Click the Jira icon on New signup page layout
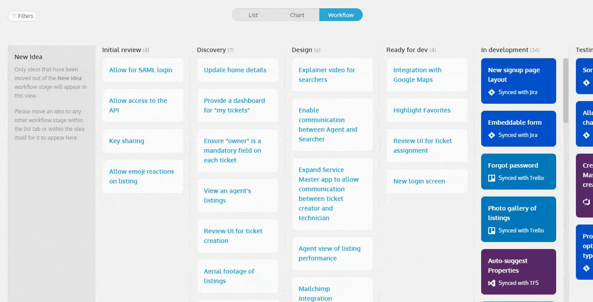 [x=492, y=92]
